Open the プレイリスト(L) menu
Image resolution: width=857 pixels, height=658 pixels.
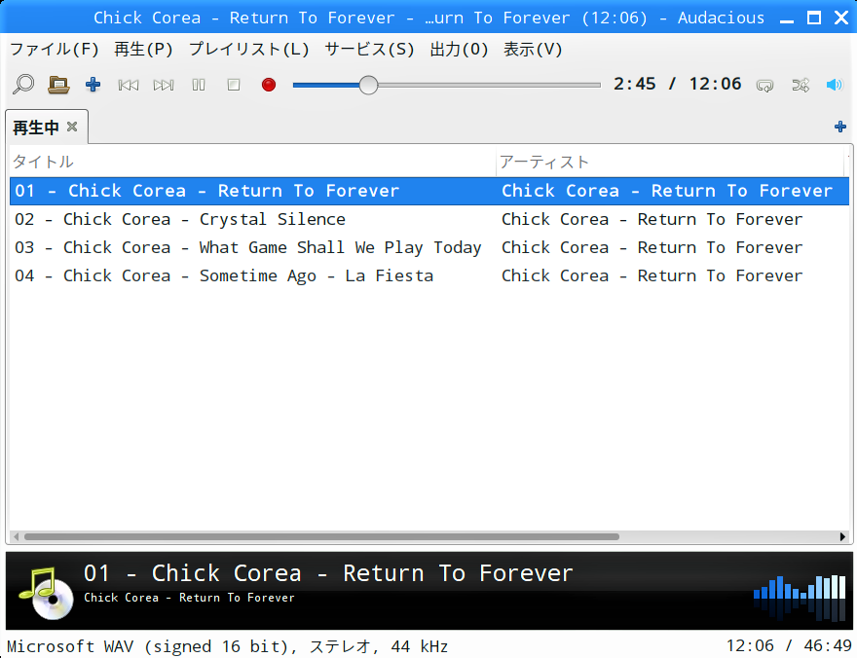[248, 49]
